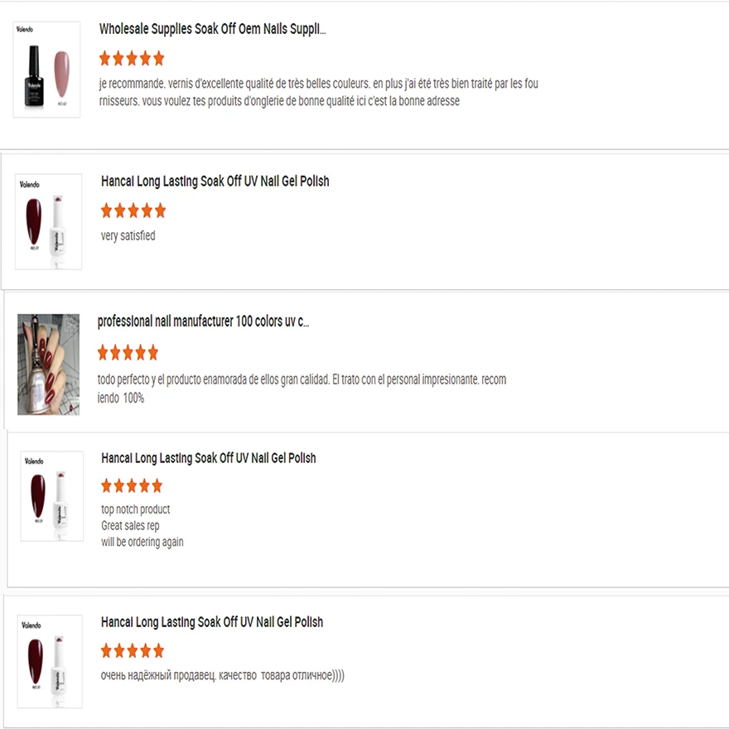Click the "will be ordering again" review line
The image size is (729, 729).
click(142, 543)
